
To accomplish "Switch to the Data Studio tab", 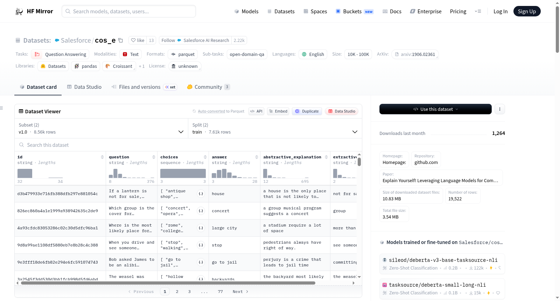I will pyautogui.click(x=84, y=87).
